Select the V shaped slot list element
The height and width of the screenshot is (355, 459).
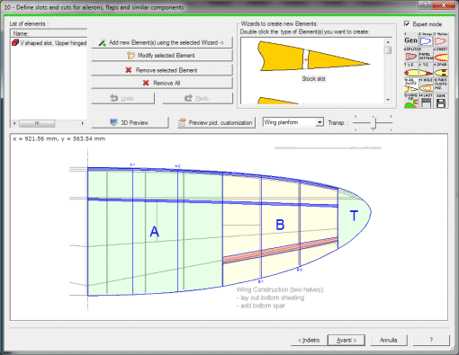point(49,43)
